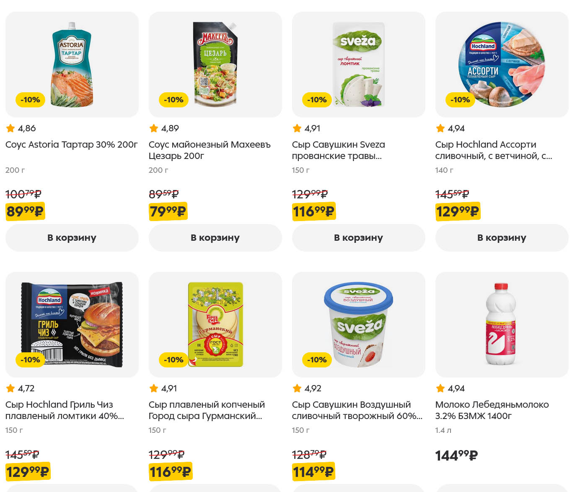Add Махеевъ Цезарь sauce to cart
This screenshot has height=492, width=580.
tap(215, 238)
